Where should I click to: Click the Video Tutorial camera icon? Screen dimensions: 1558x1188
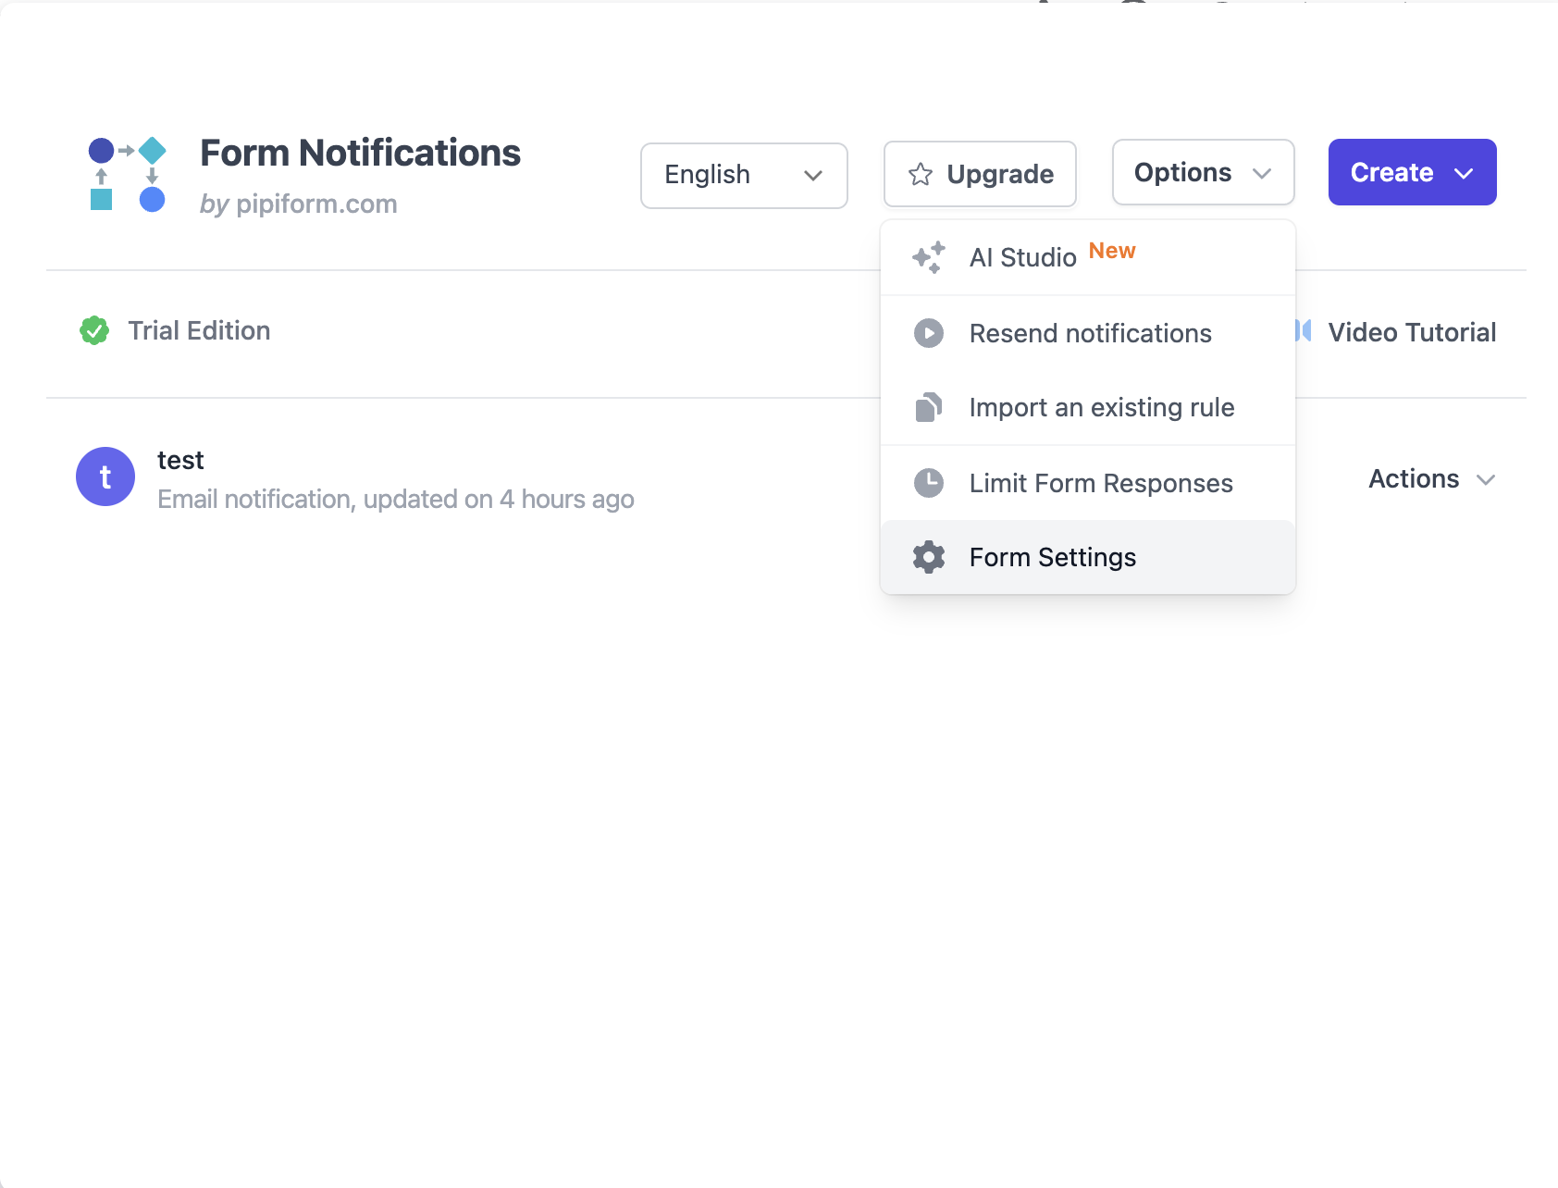click(1303, 331)
